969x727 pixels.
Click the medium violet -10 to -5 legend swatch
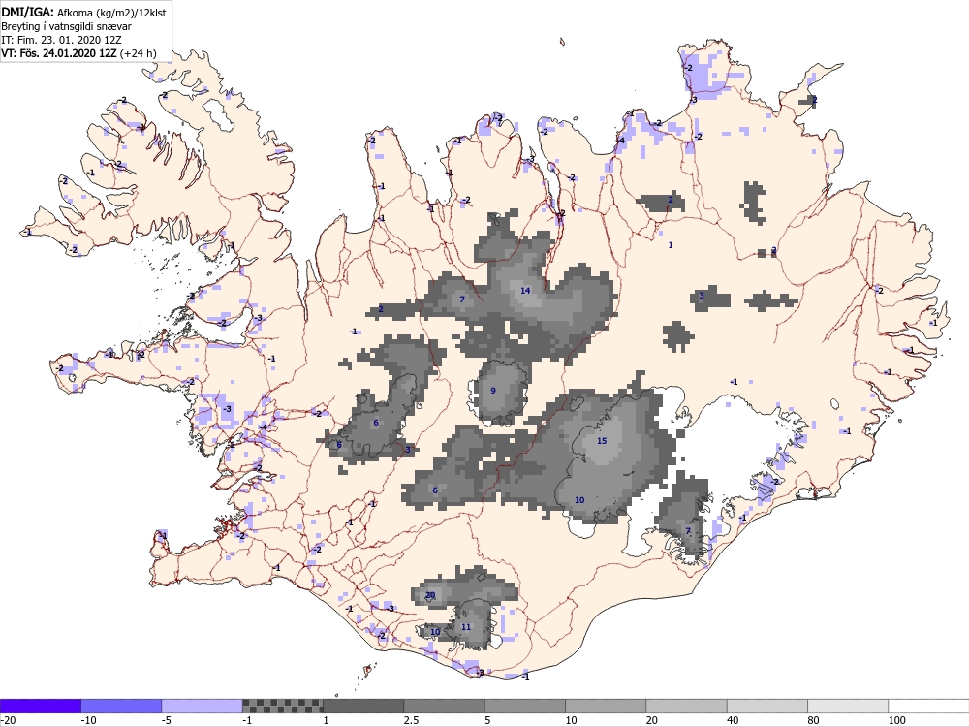(x=121, y=706)
